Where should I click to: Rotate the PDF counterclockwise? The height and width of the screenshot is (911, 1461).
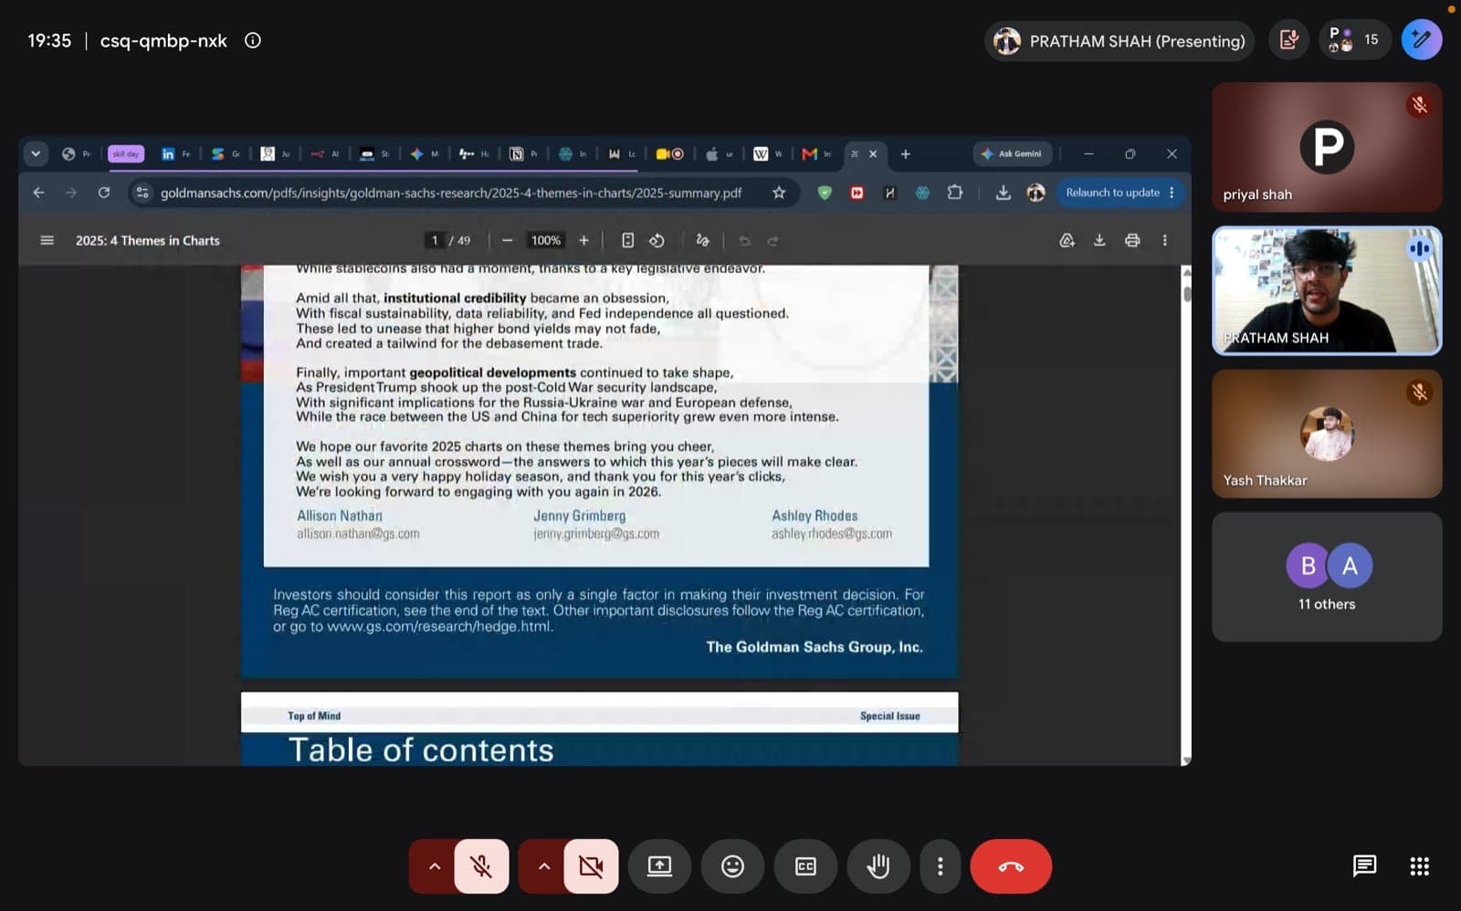(657, 240)
